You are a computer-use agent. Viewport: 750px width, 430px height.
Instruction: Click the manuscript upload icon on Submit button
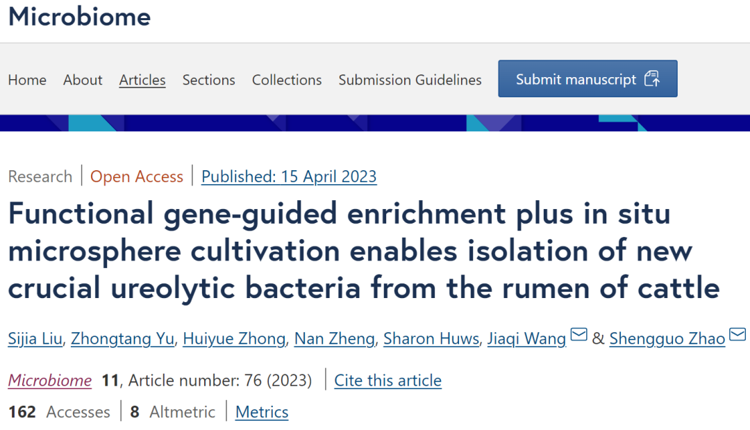[x=653, y=78]
